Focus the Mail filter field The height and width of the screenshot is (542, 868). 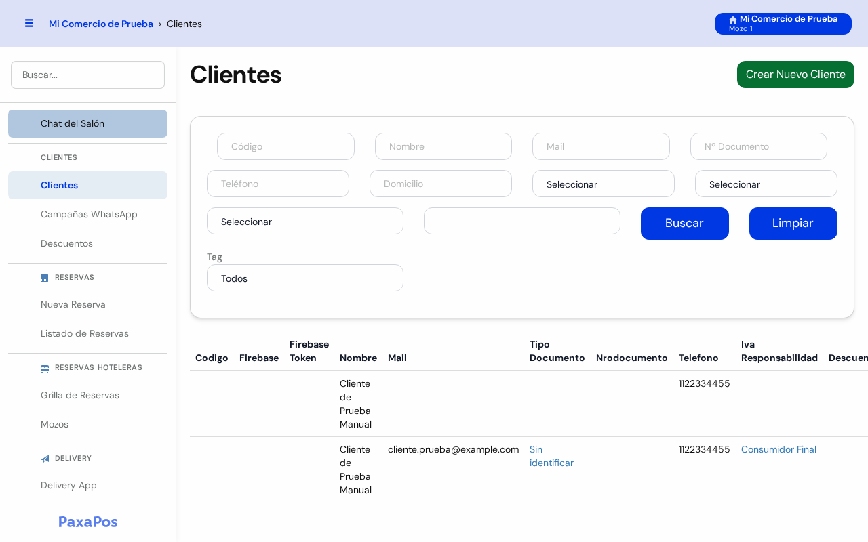pyautogui.click(x=601, y=146)
